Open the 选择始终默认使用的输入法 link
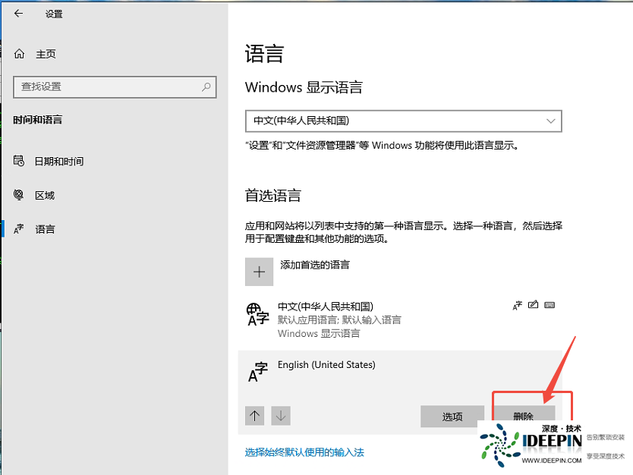This screenshot has height=475, width=633. (x=304, y=452)
